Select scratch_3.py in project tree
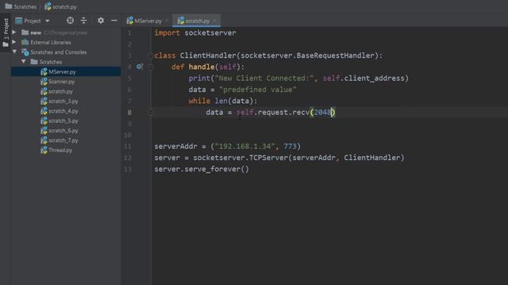The width and height of the screenshot is (508, 285). (63, 101)
